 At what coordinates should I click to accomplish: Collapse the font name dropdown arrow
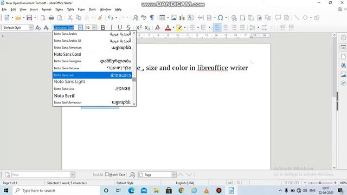(x=80, y=28)
